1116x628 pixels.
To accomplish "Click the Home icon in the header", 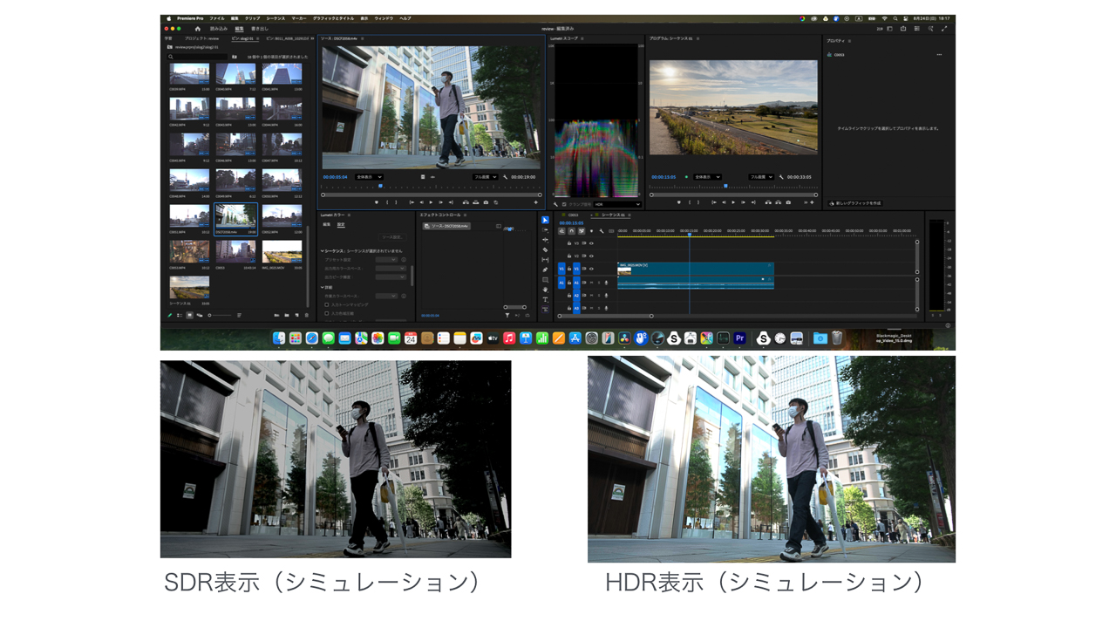I will pos(197,29).
